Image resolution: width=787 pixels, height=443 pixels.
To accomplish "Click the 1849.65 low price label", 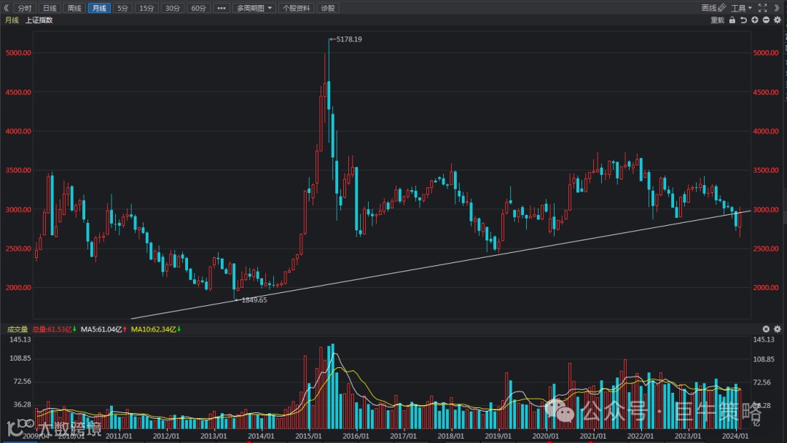I will click(x=254, y=300).
